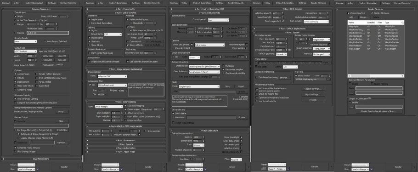Screen dimensions: 418x172
Task: Toggle the Distributed rendering checkbox
Action: pos(257,77)
